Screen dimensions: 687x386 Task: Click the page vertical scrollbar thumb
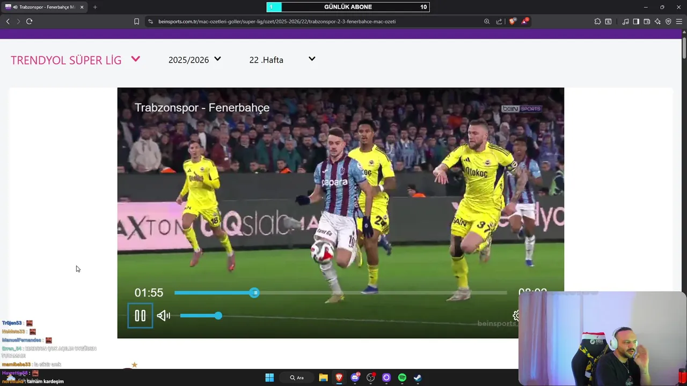coord(684,47)
